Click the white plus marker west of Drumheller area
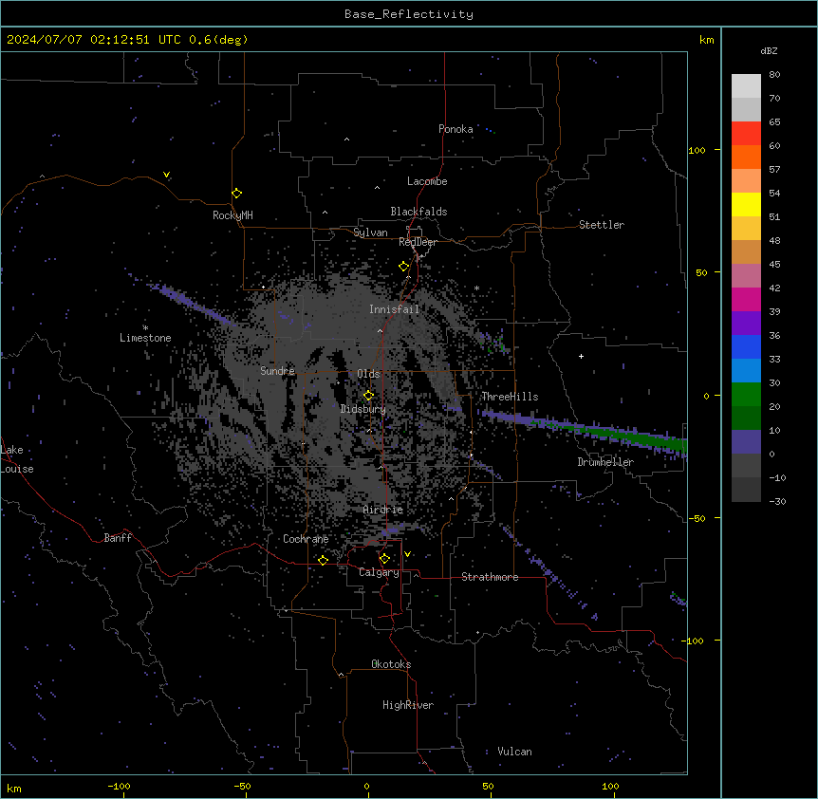The width and height of the screenshot is (818, 799). click(x=581, y=356)
